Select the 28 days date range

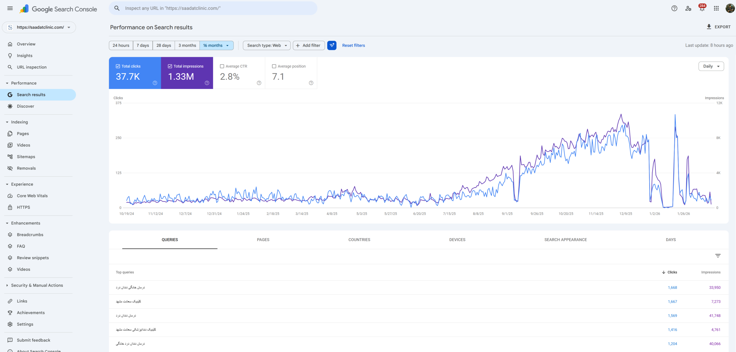tap(164, 45)
